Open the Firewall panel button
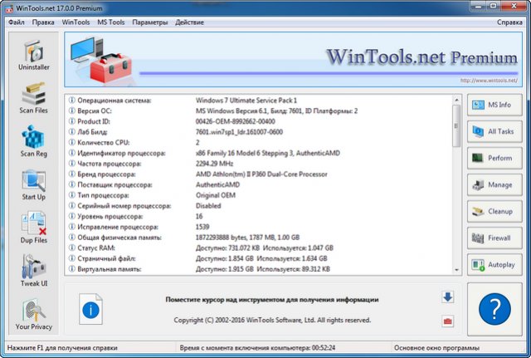 click(x=494, y=238)
